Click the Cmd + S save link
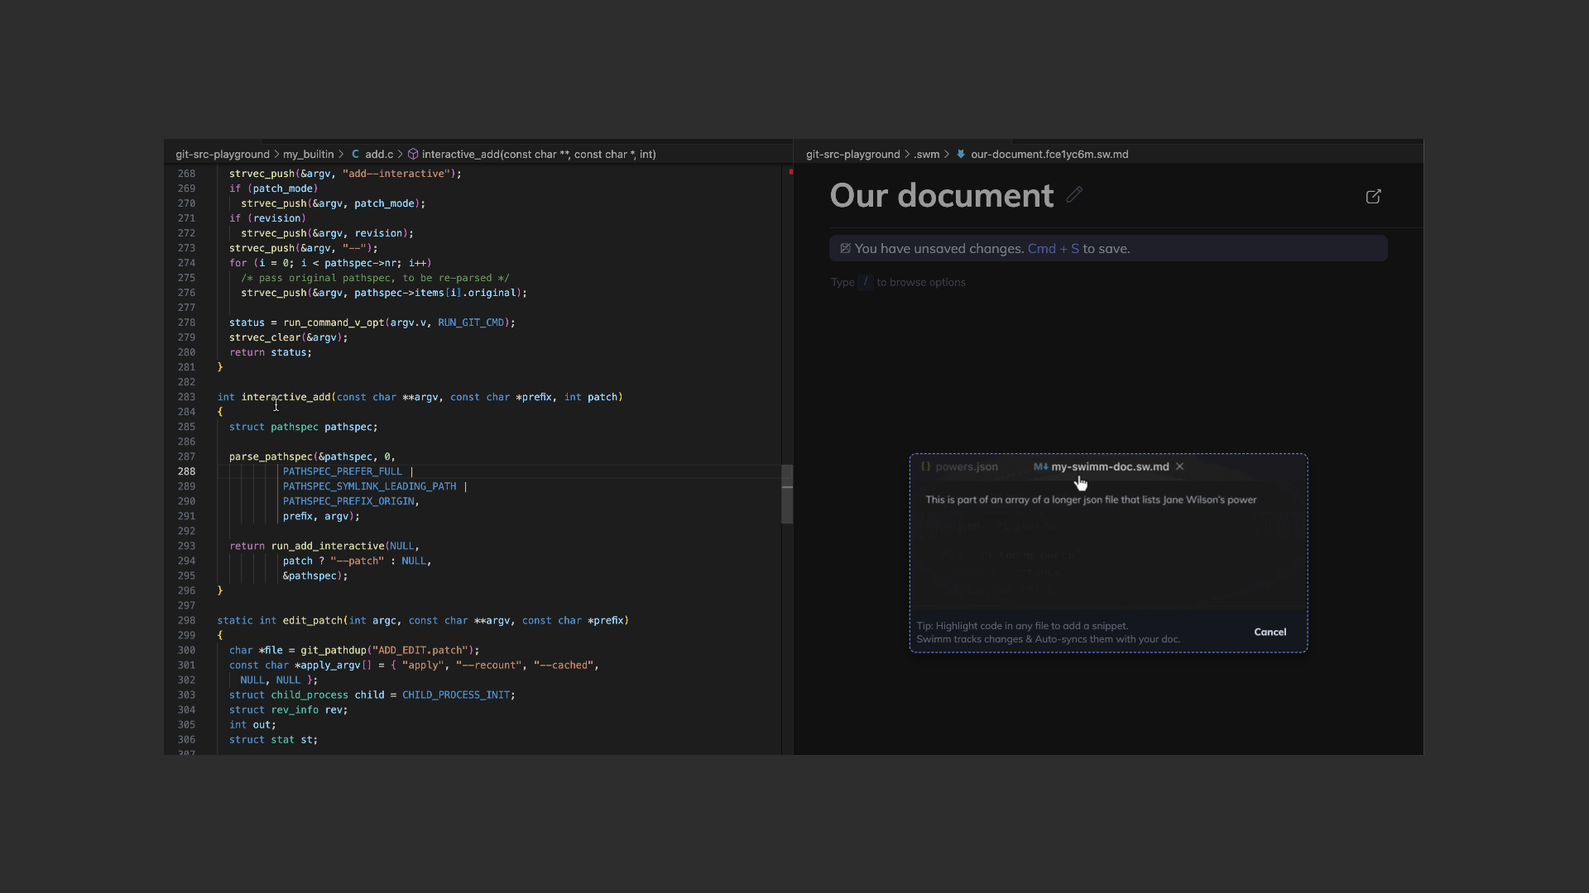This screenshot has width=1589, height=893. coord(1053,249)
